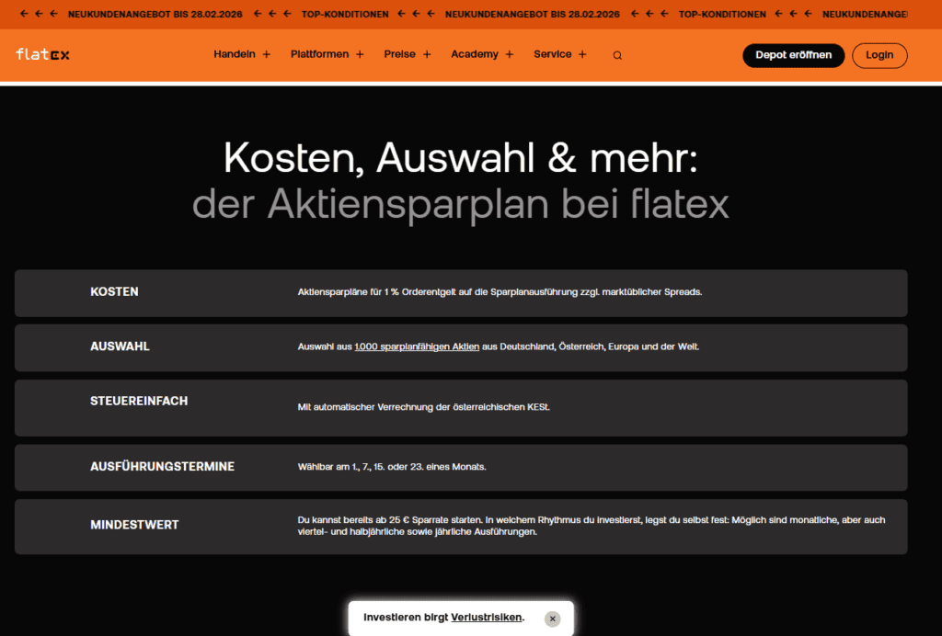
Task: Click the plus icon beside Service
Action: 582,55
